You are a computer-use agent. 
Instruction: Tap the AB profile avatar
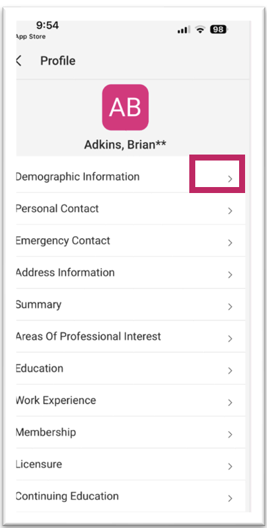pyautogui.click(x=125, y=107)
